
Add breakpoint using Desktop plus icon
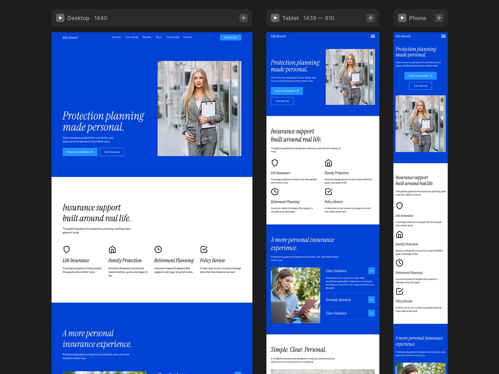(244, 18)
